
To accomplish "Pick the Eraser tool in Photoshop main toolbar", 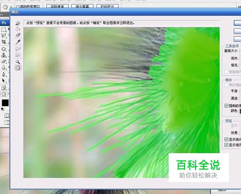I will (3, 61).
